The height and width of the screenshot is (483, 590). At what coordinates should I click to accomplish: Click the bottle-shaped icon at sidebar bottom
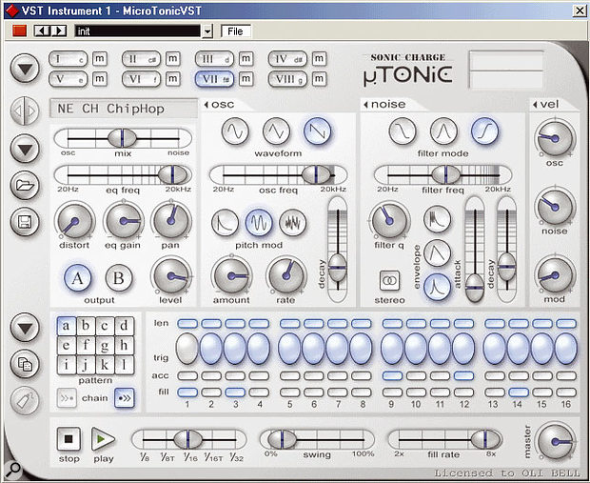pos(25,400)
